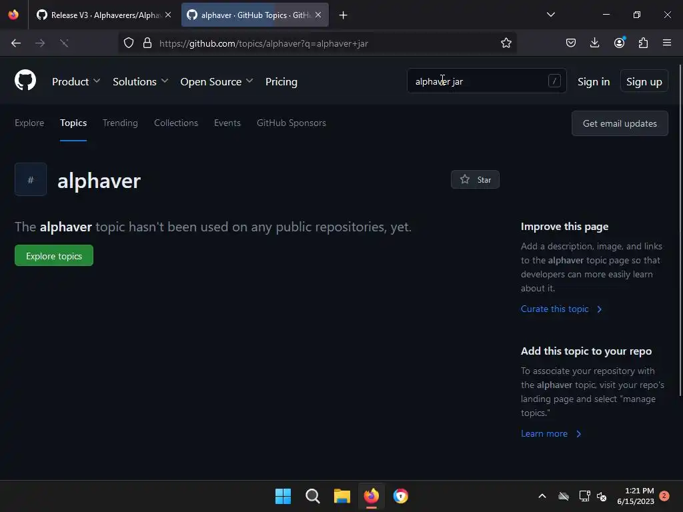Expand the Solutions menu

coord(140,81)
